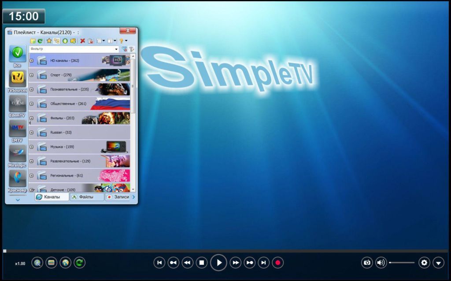This screenshot has width=451, height=281.
Task: Switch to the Каналы tab
Action: pyautogui.click(x=52, y=197)
